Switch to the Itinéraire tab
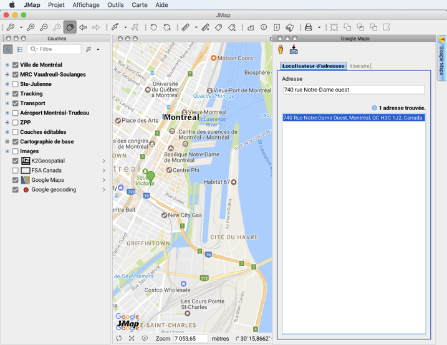This screenshot has height=345, width=447. [359, 66]
